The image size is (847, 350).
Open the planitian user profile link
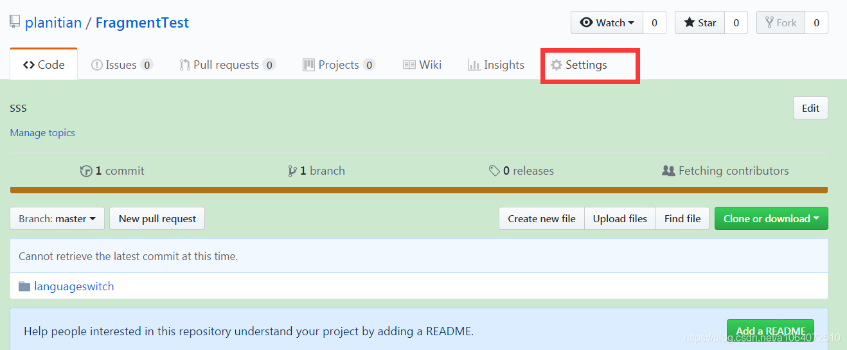coord(53,22)
